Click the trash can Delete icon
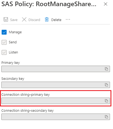 tap(47, 19)
